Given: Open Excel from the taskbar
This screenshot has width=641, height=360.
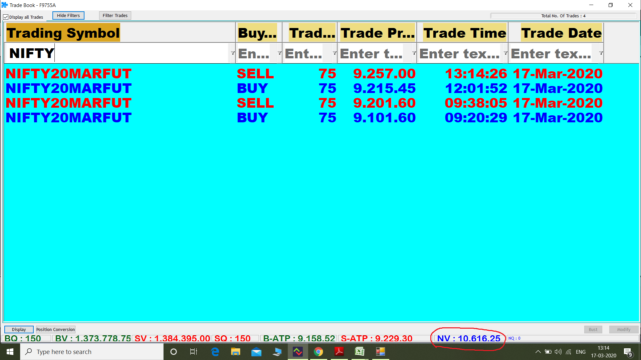Looking at the screenshot, I should click(360, 352).
